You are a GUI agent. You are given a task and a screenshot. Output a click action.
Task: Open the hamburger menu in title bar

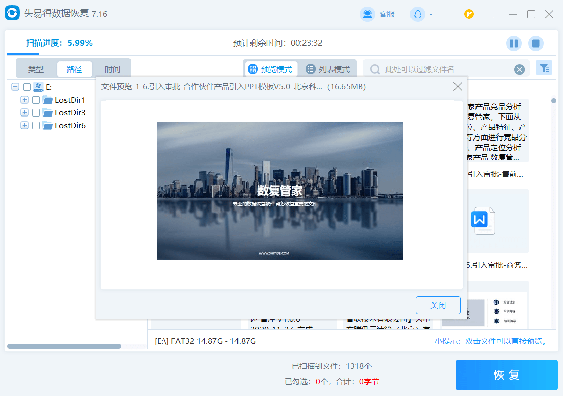[x=495, y=14]
